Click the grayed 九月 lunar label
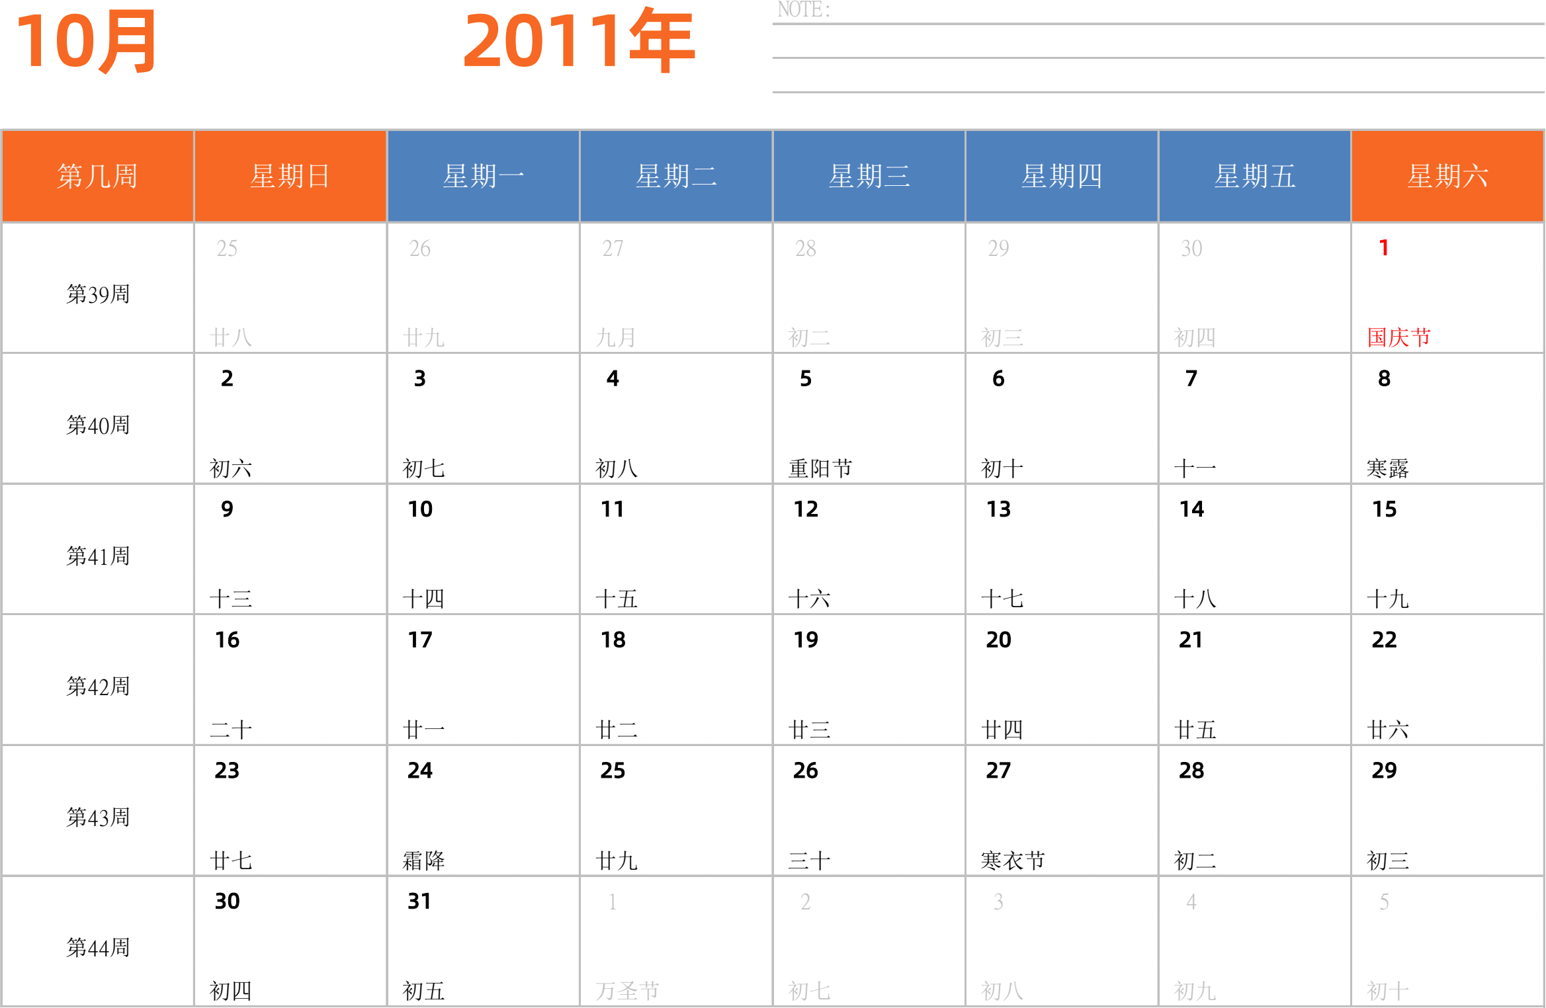 point(616,337)
